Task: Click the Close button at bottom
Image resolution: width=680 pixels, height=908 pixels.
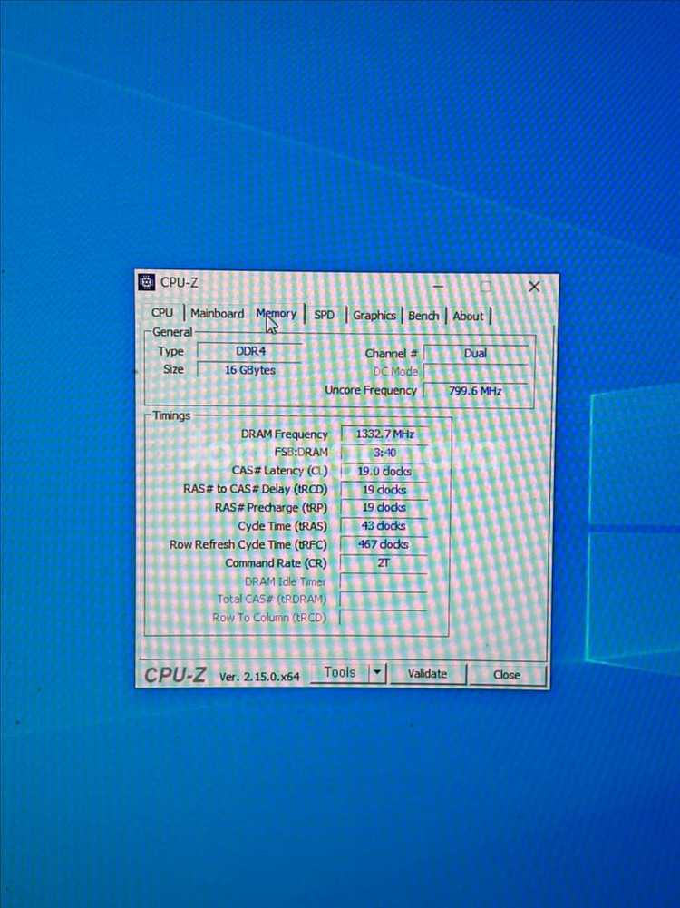Action: click(x=507, y=675)
